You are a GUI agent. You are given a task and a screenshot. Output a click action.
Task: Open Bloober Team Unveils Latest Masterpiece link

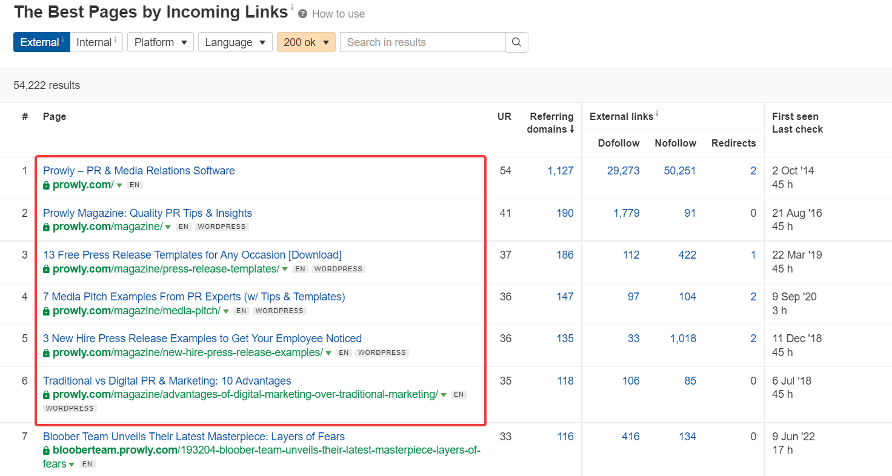pos(194,437)
